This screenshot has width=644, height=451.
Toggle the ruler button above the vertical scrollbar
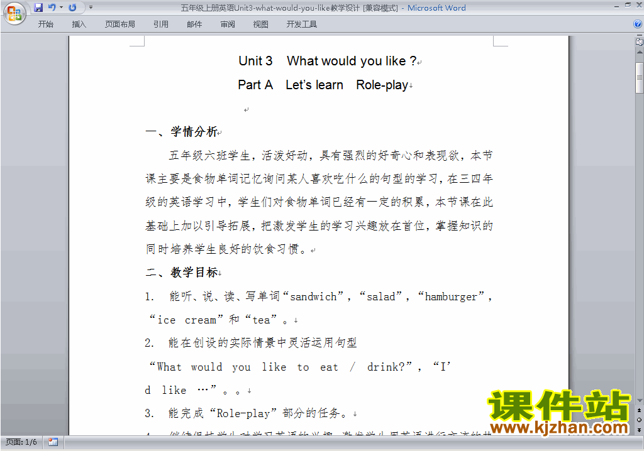(640, 41)
